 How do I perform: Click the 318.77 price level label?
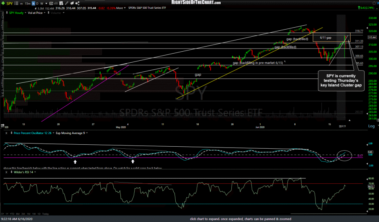point(359,31)
